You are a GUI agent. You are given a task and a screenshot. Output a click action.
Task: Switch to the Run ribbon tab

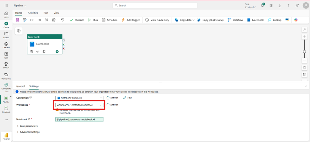(46, 13)
